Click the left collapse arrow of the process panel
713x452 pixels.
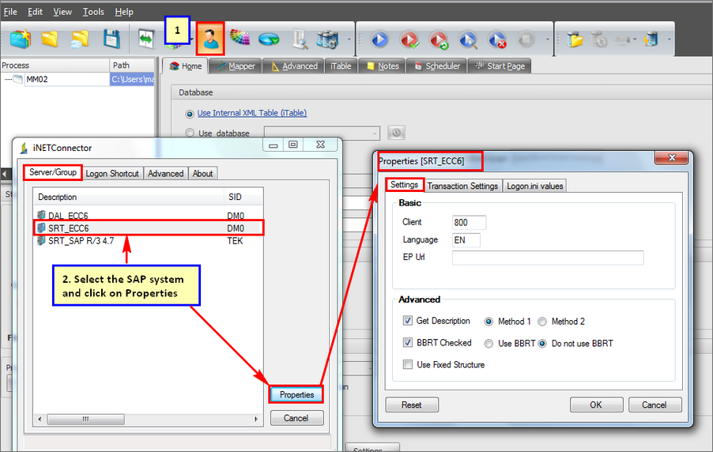pos(5,174)
